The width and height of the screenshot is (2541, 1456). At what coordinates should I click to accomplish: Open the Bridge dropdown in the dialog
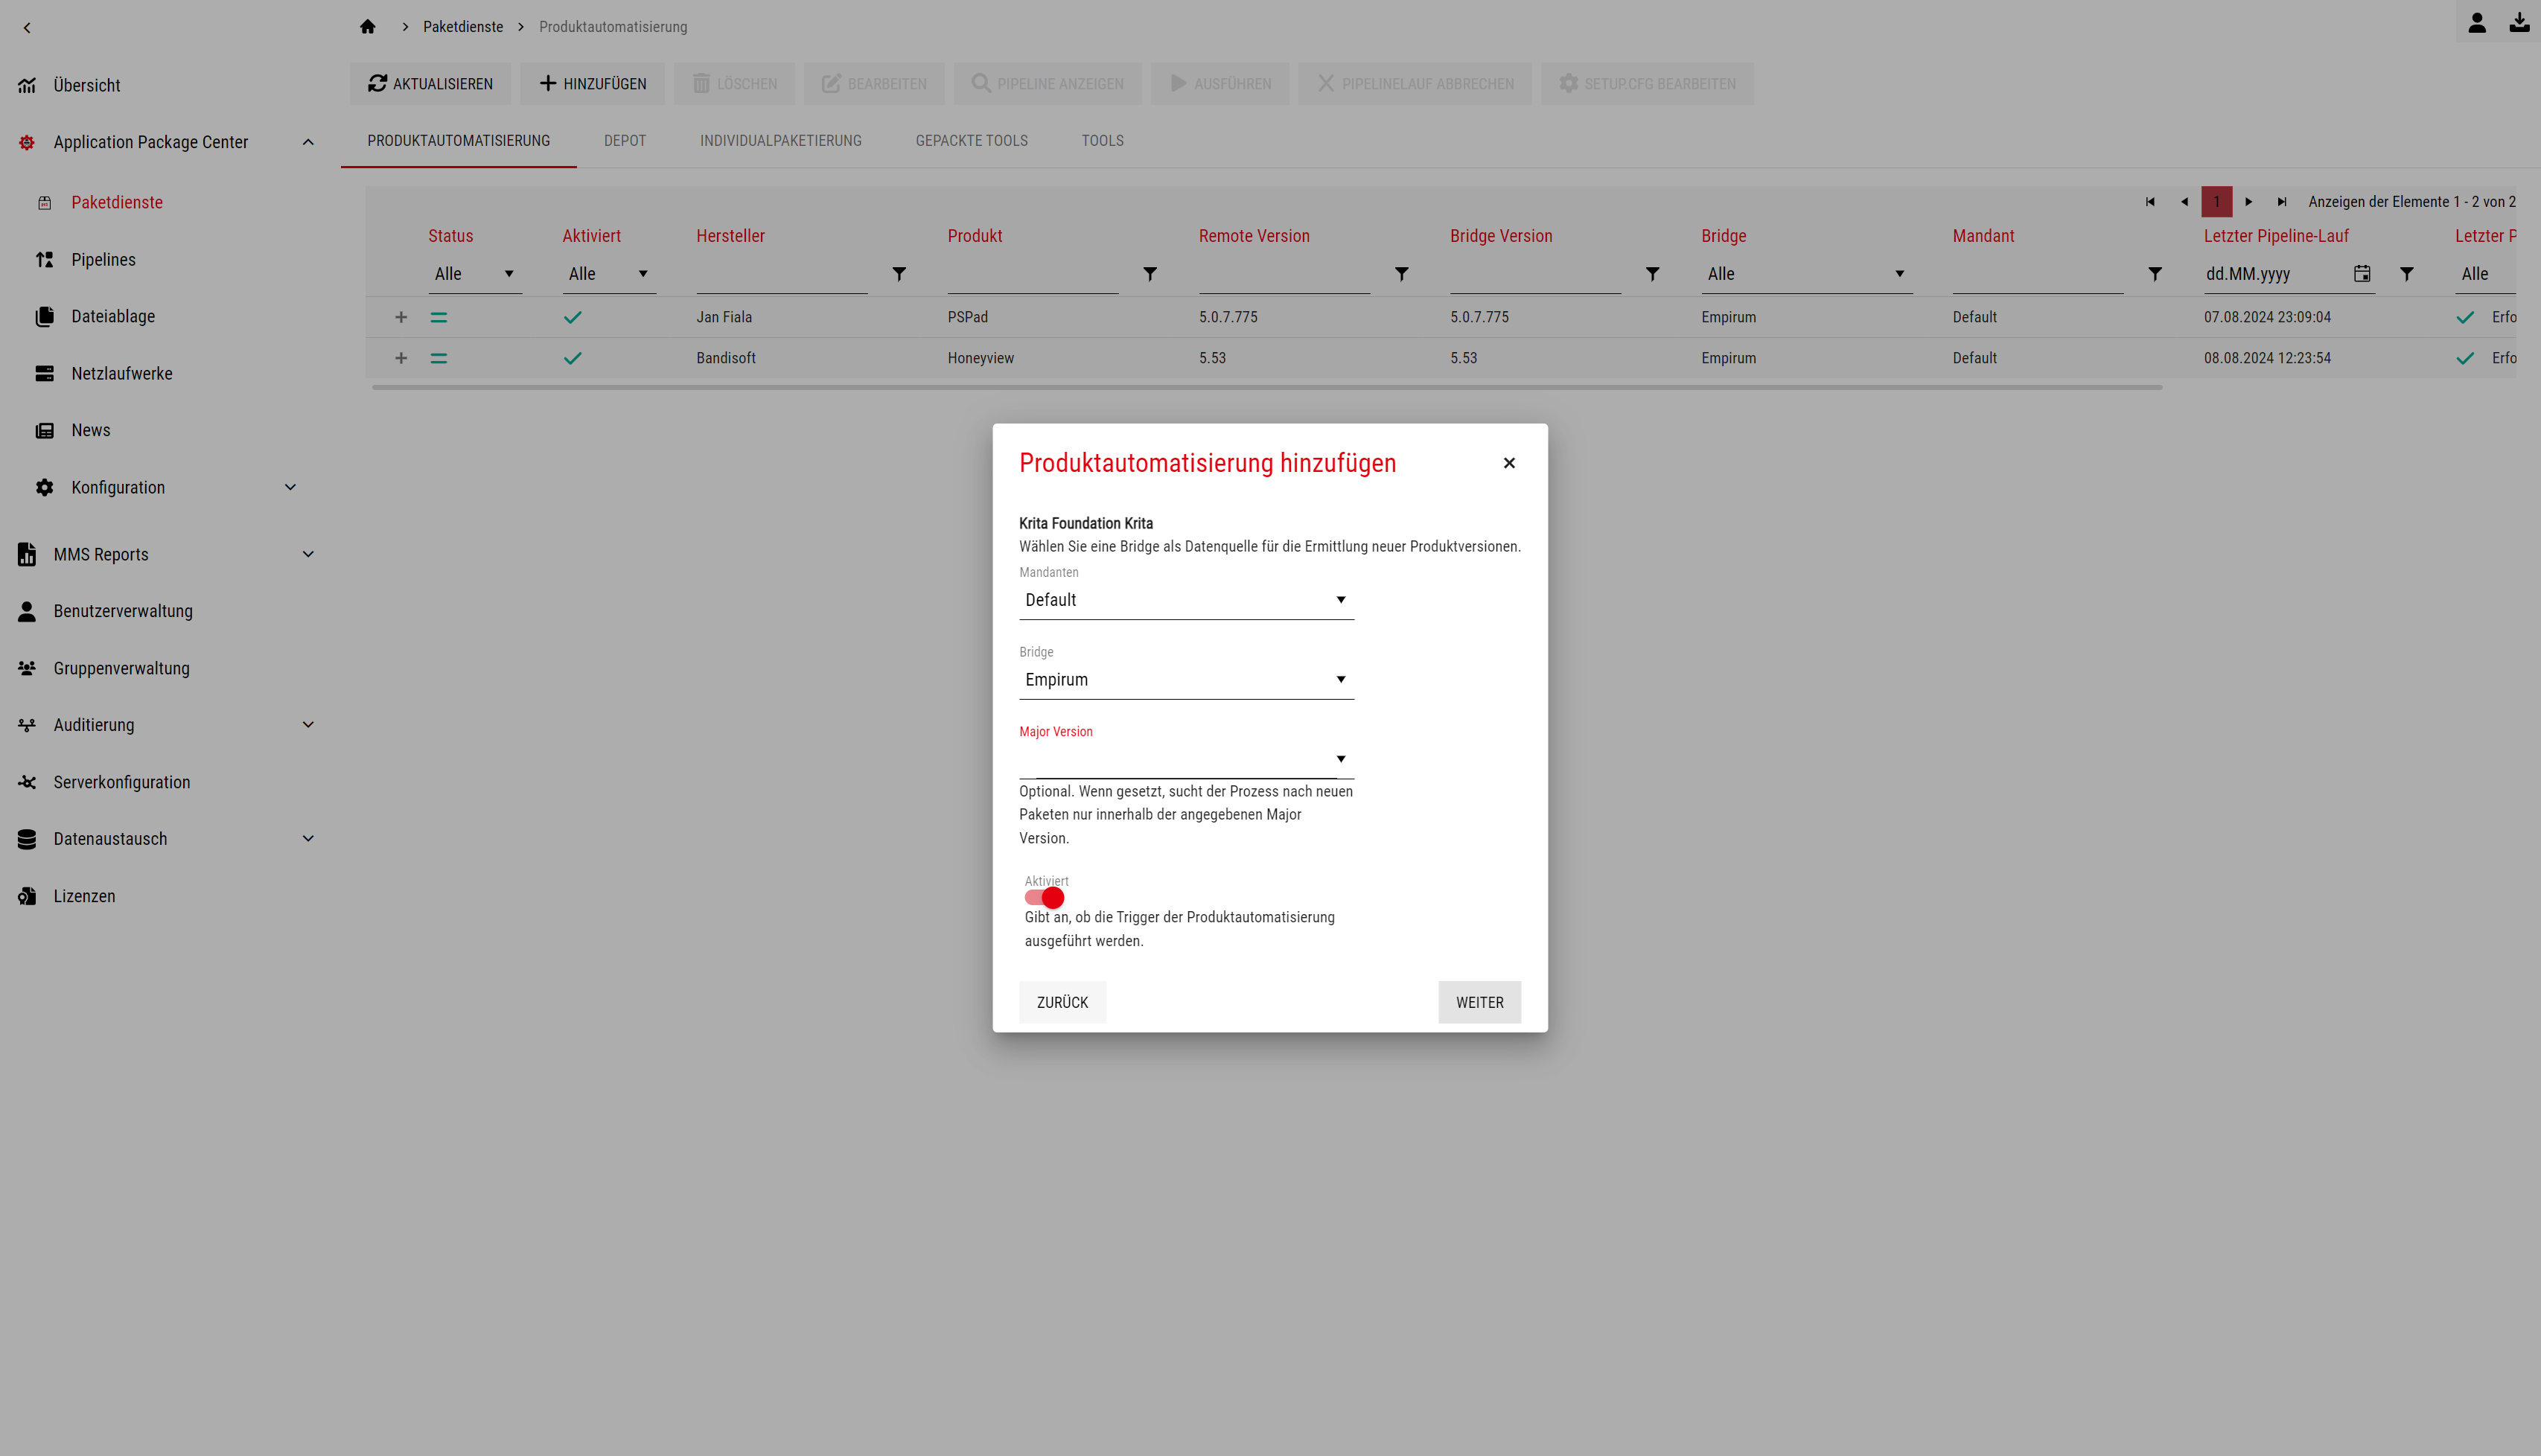tap(1186, 680)
